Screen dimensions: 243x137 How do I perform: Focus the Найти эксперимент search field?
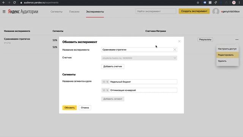pos(156,11)
